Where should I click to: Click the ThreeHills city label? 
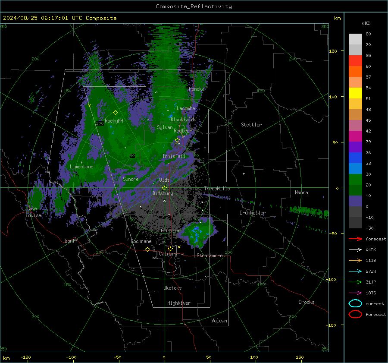click(x=217, y=189)
